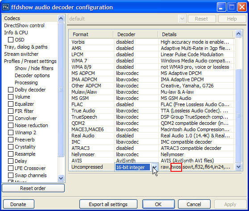Click the left list scrollbar thumb

tap(61, 90)
